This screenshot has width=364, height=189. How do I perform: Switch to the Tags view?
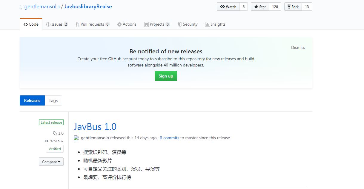point(53,100)
